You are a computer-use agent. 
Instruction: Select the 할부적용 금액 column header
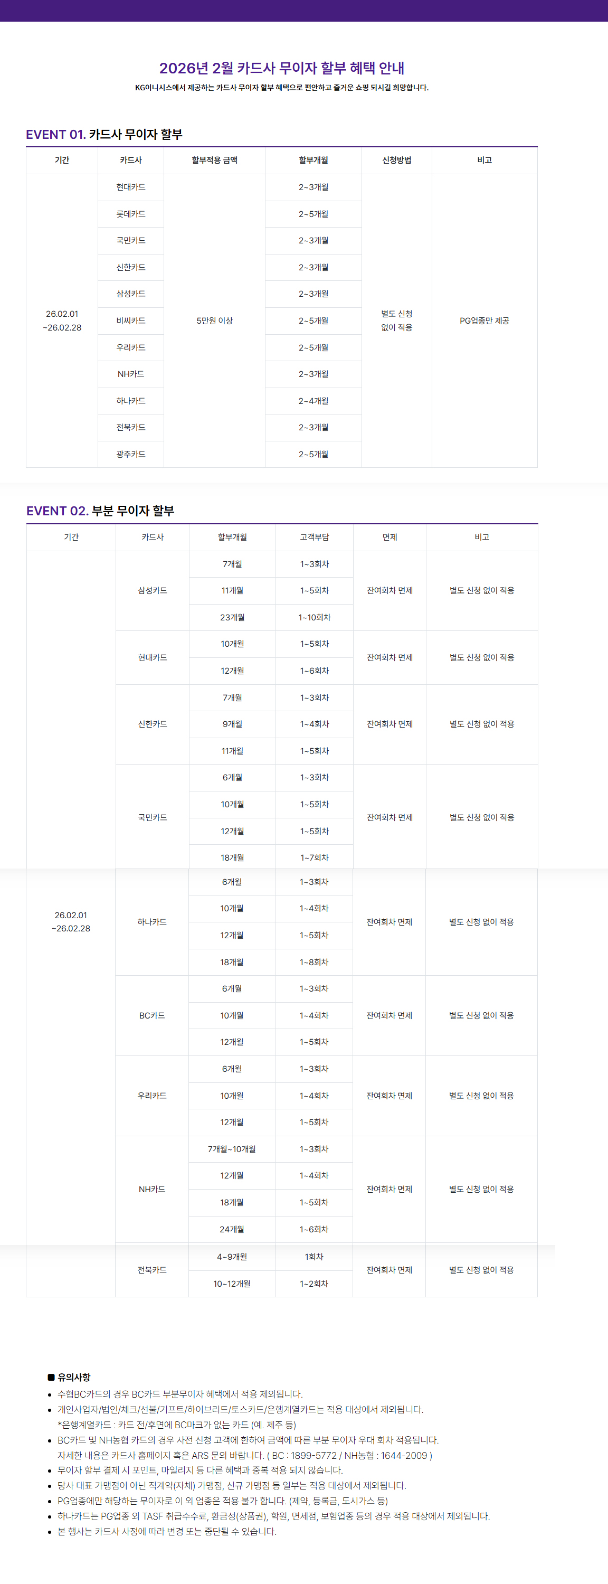coord(215,161)
